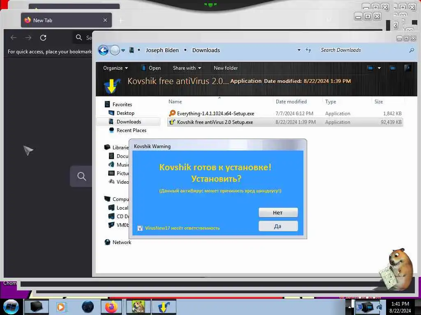
Task: Click the Kovshik setup file icon in list
Action: [x=172, y=122]
